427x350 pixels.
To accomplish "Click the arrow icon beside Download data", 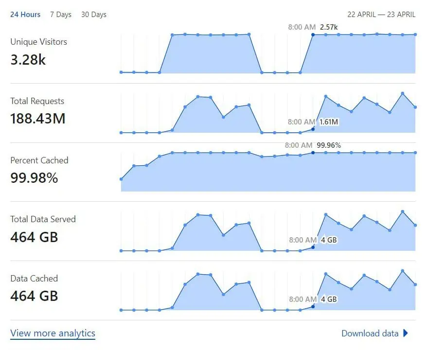I will tap(406, 333).
